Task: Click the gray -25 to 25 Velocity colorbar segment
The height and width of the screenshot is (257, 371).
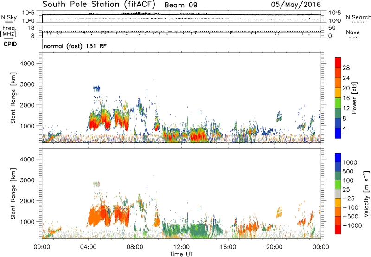Action: 338,193
